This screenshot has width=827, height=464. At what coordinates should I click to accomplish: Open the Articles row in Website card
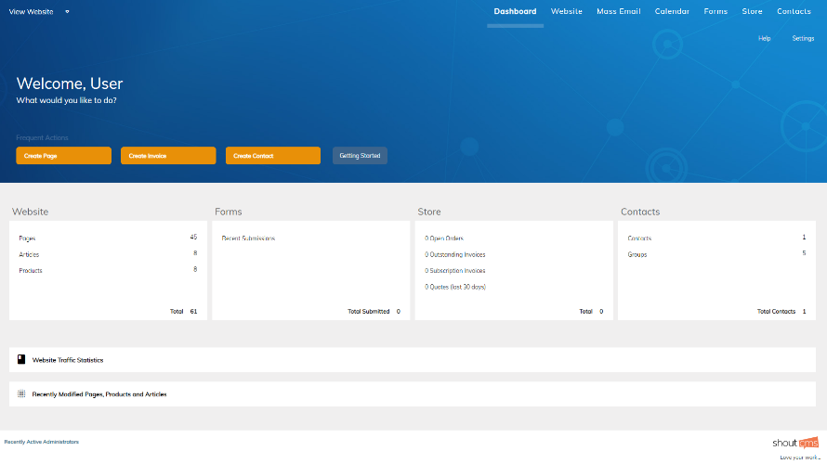pyautogui.click(x=108, y=254)
